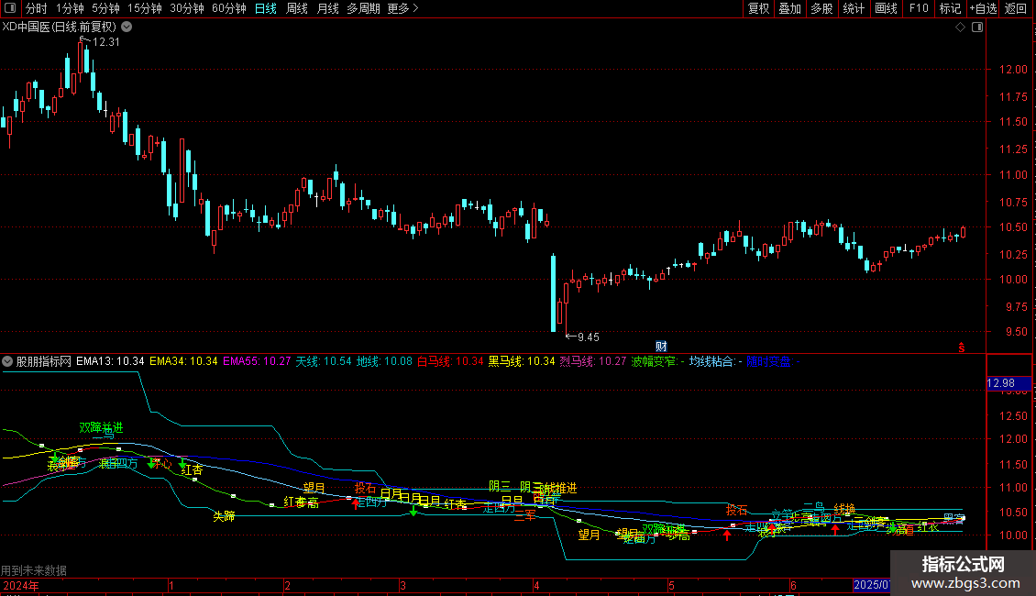Click the XD中国医(日线.前复权) title
Image resolution: width=1036 pixels, height=596 pixels.
point(60,28)
